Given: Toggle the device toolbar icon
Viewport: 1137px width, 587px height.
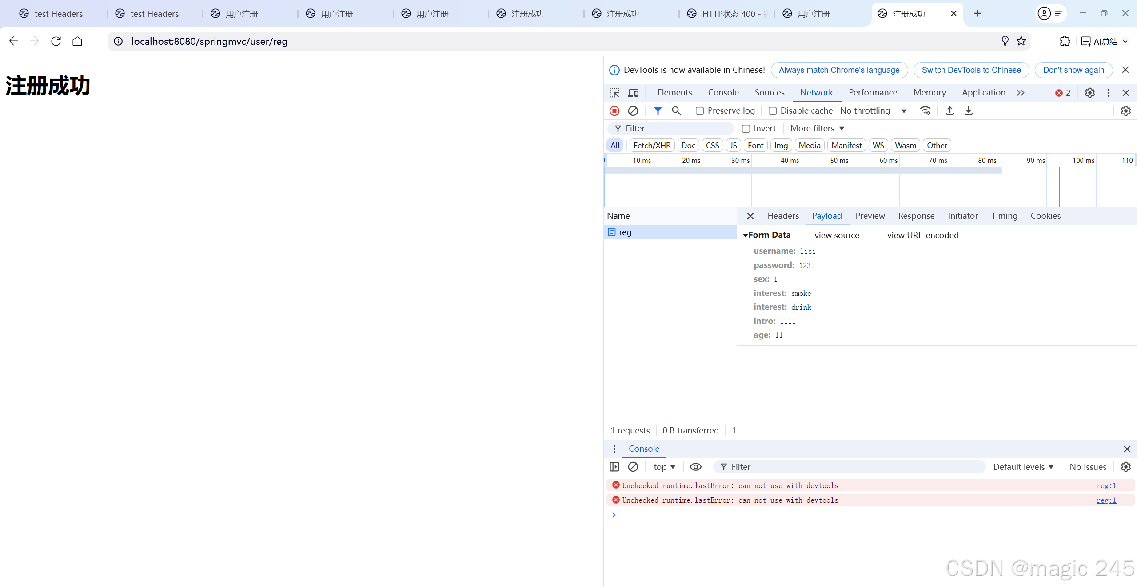Looking at the screenshot, I should click(633, 93).
